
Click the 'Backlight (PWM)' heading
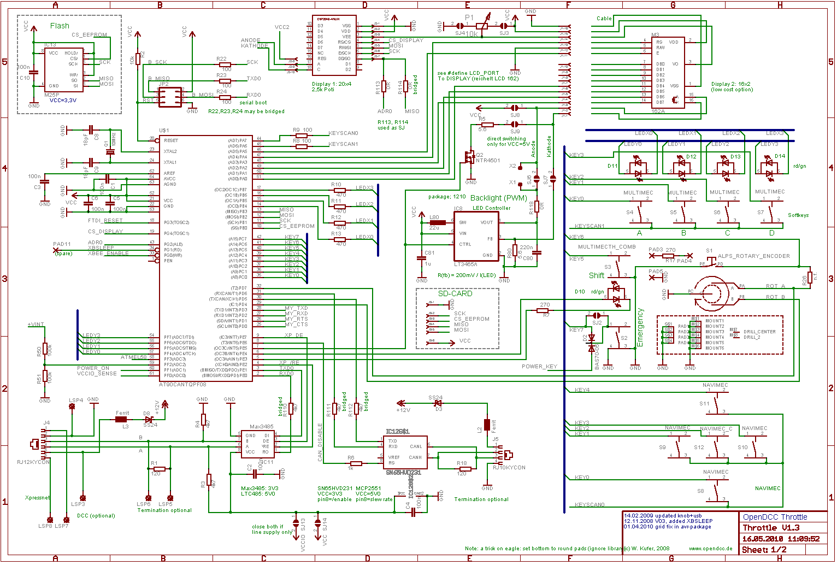click(x=499, y=198)
